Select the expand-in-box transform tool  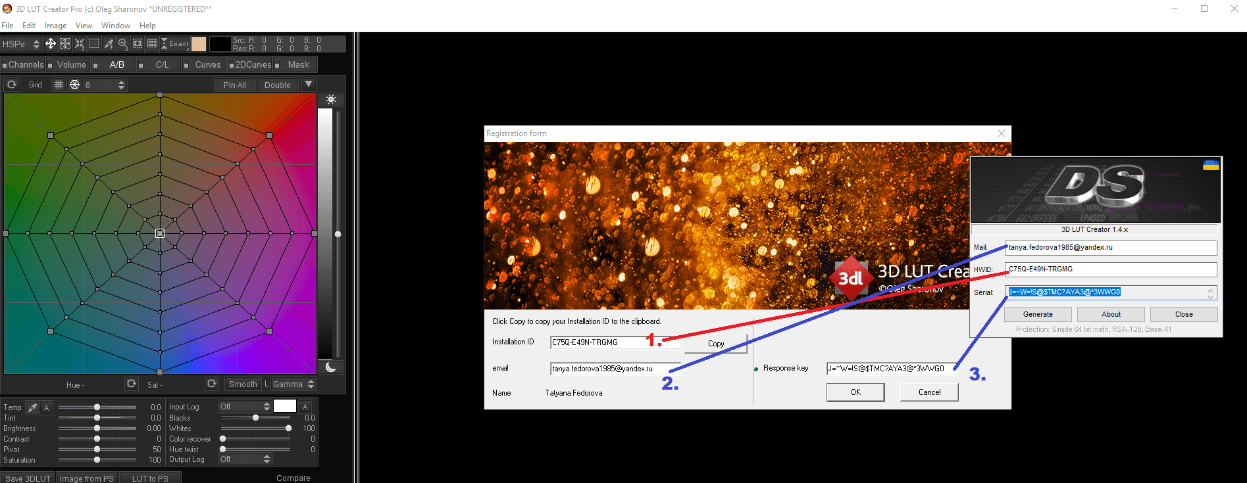tap(65, 44)
